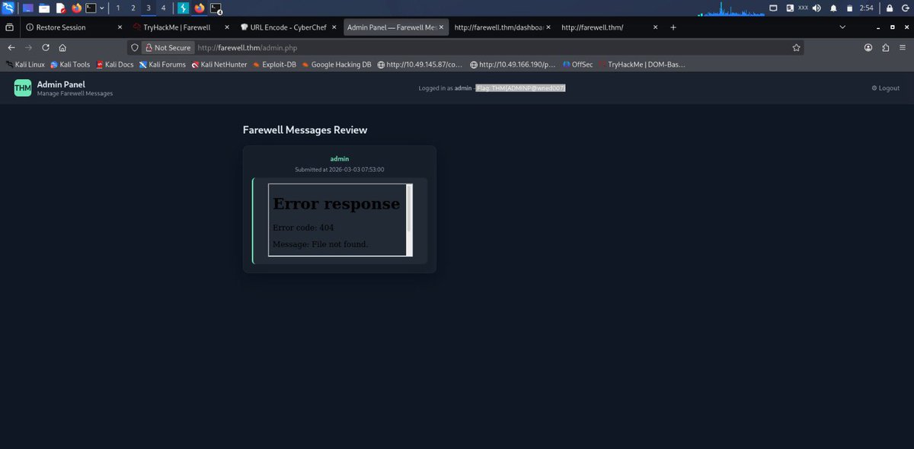Viewport: 914px width, 449px height.
Task: Open the Google Hacking DB bookmark
Action: click(x=336, y=65)
